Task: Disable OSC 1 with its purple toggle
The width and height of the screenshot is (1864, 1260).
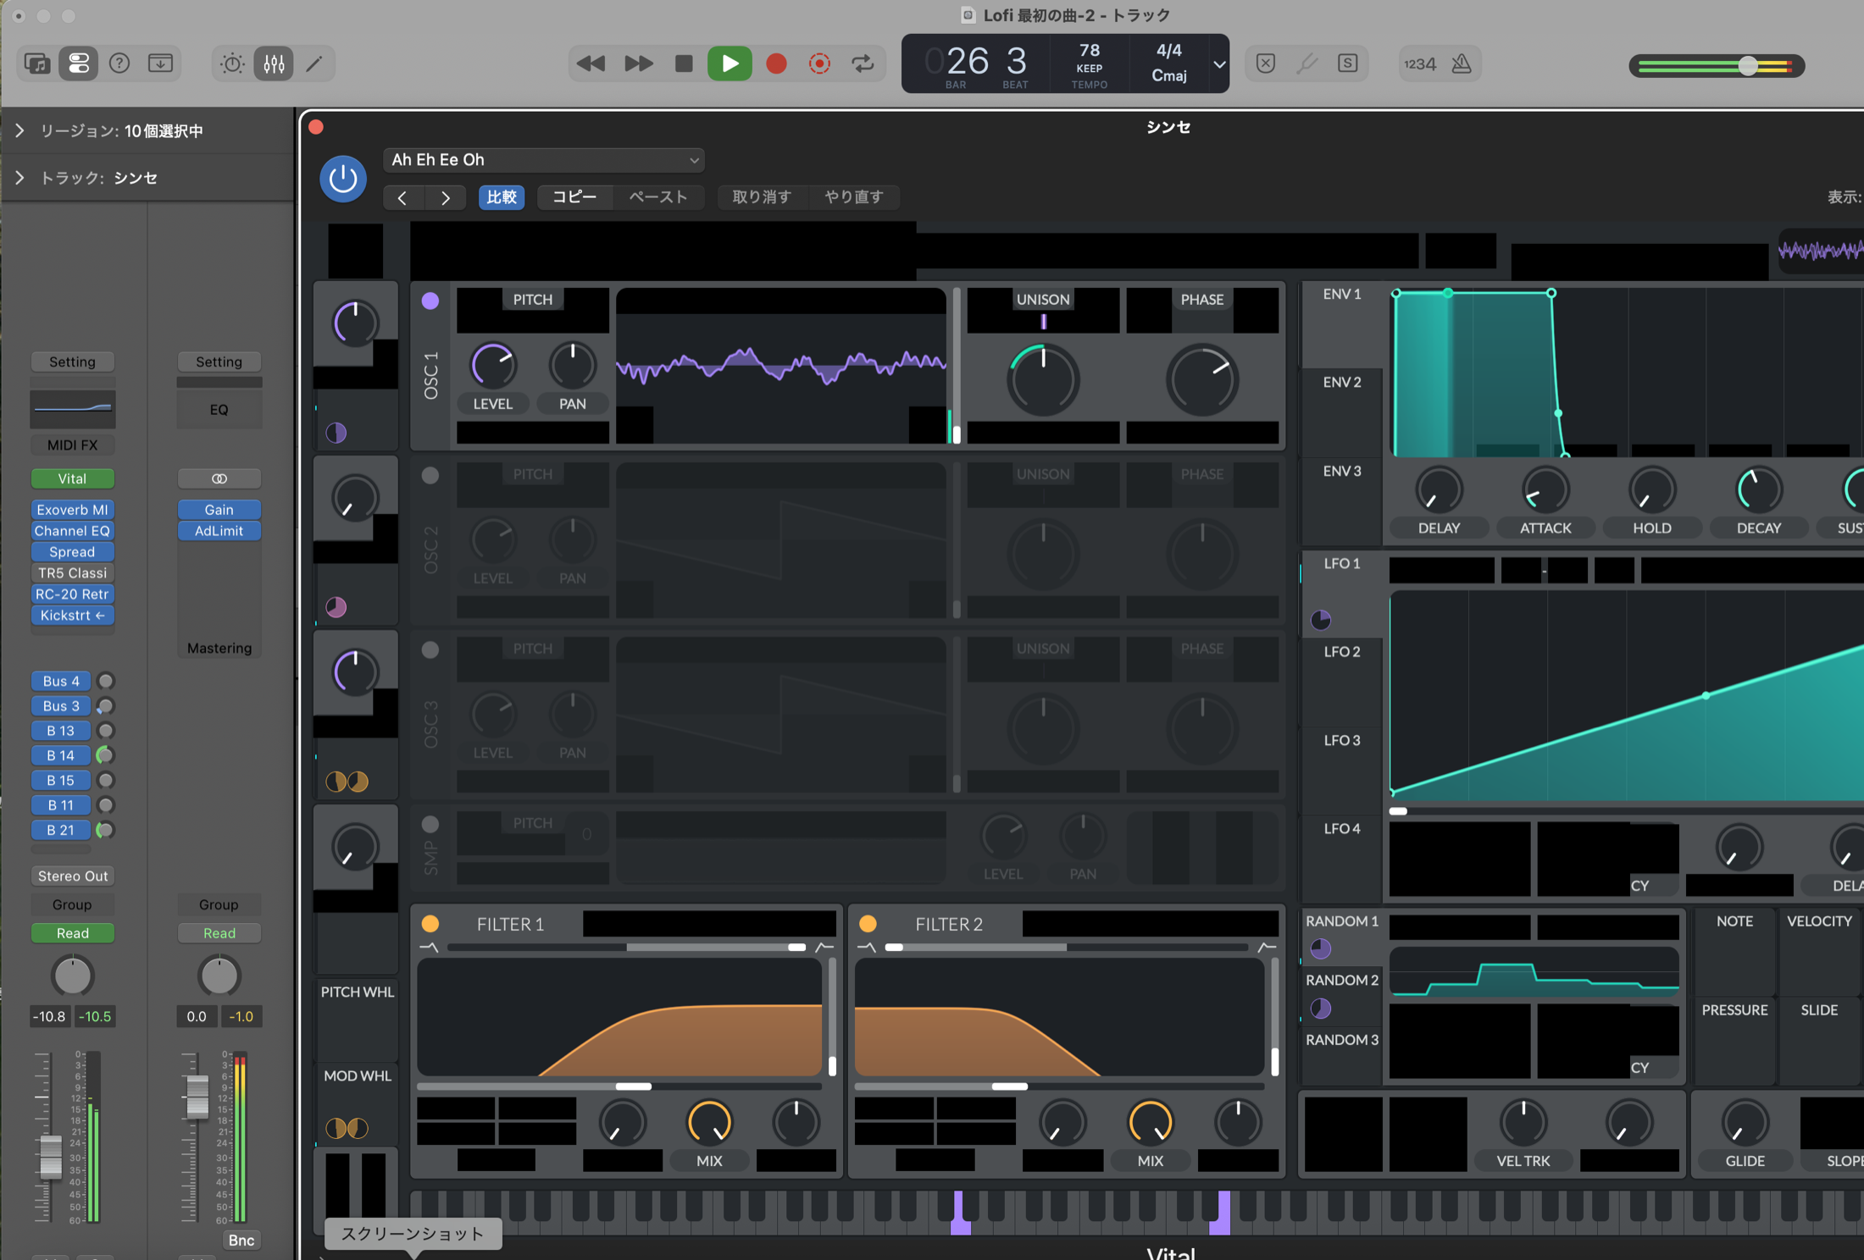Action: [x=430, y=301]
